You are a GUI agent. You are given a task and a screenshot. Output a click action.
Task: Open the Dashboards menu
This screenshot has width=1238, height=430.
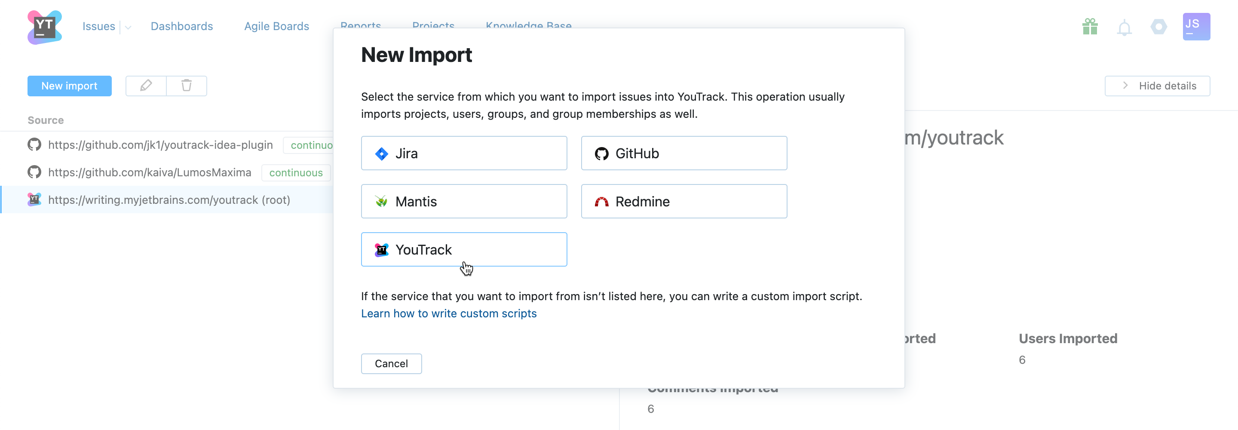click(182, 27)
